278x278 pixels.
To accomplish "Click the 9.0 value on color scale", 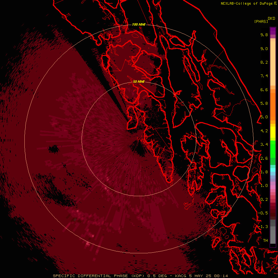I will 264,48.
